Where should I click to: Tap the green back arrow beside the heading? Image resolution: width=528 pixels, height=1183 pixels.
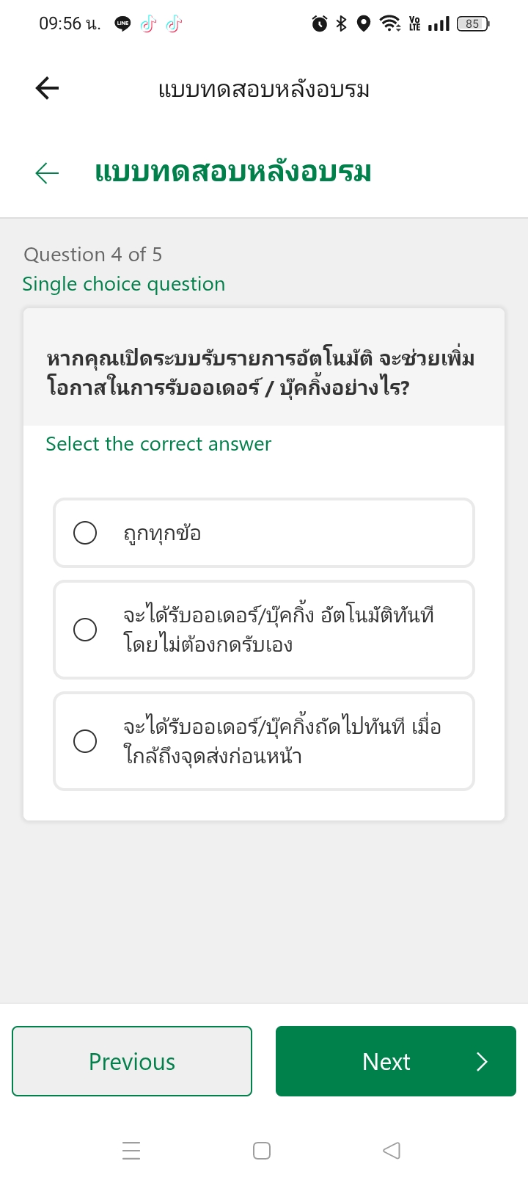point(47,173)
